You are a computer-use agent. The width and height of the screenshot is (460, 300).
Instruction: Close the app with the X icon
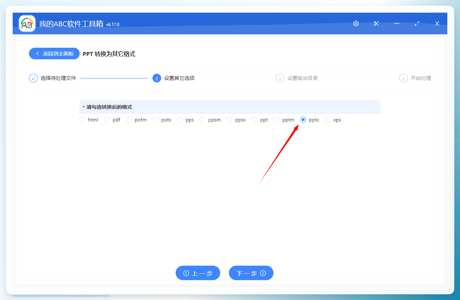click(437, 23)
